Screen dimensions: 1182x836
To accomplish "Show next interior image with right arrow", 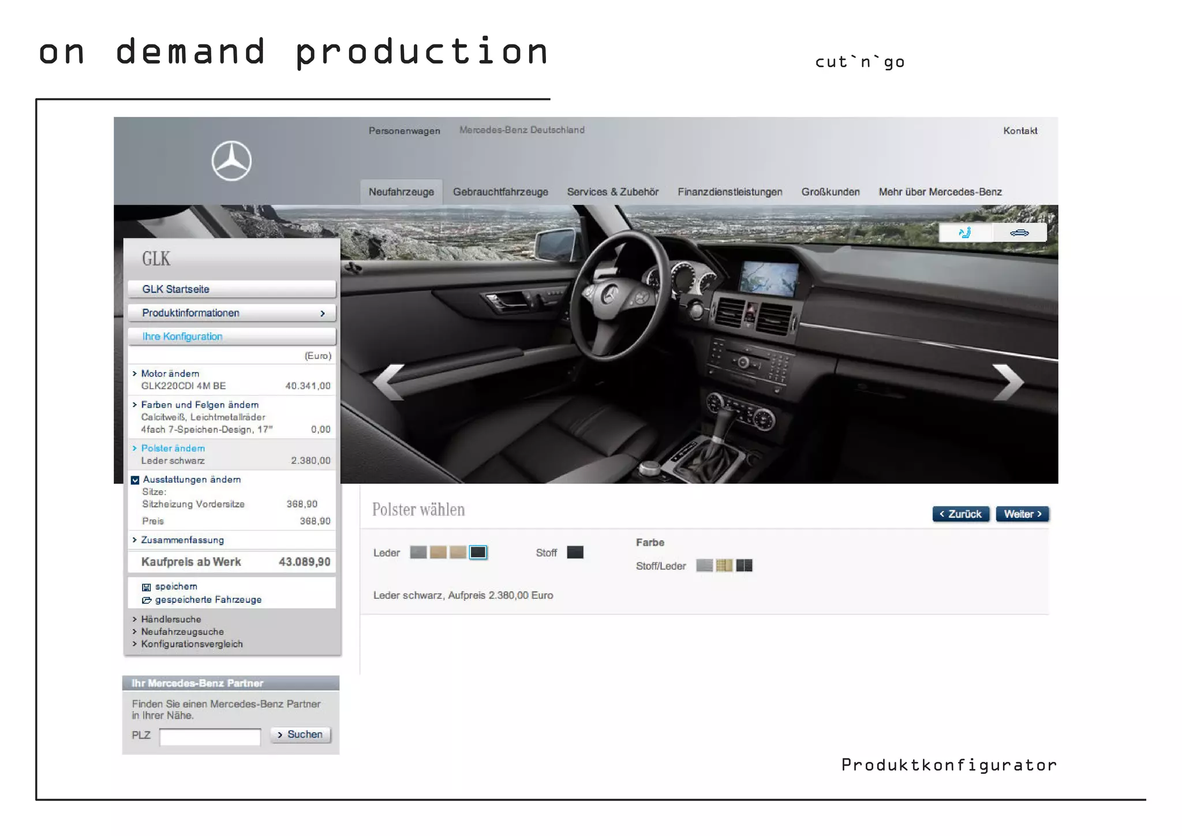I will pyautogui.click(x=1008, y=382).
